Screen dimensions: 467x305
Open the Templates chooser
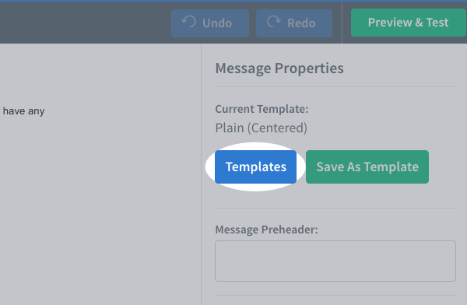[x=255, y=167]
